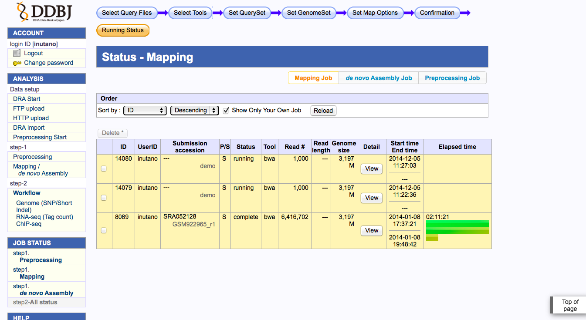The height and width of the screenshot is (320, 586).
Task: Select the checkbox for job 8089
Action: coord(104,230)
